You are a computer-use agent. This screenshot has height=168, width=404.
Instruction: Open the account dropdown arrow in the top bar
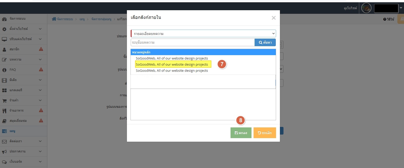401,8
